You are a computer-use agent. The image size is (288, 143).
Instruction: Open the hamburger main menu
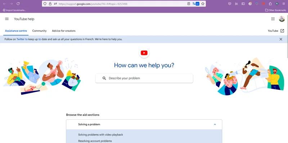pyautogui.click(x=7, y=19)
